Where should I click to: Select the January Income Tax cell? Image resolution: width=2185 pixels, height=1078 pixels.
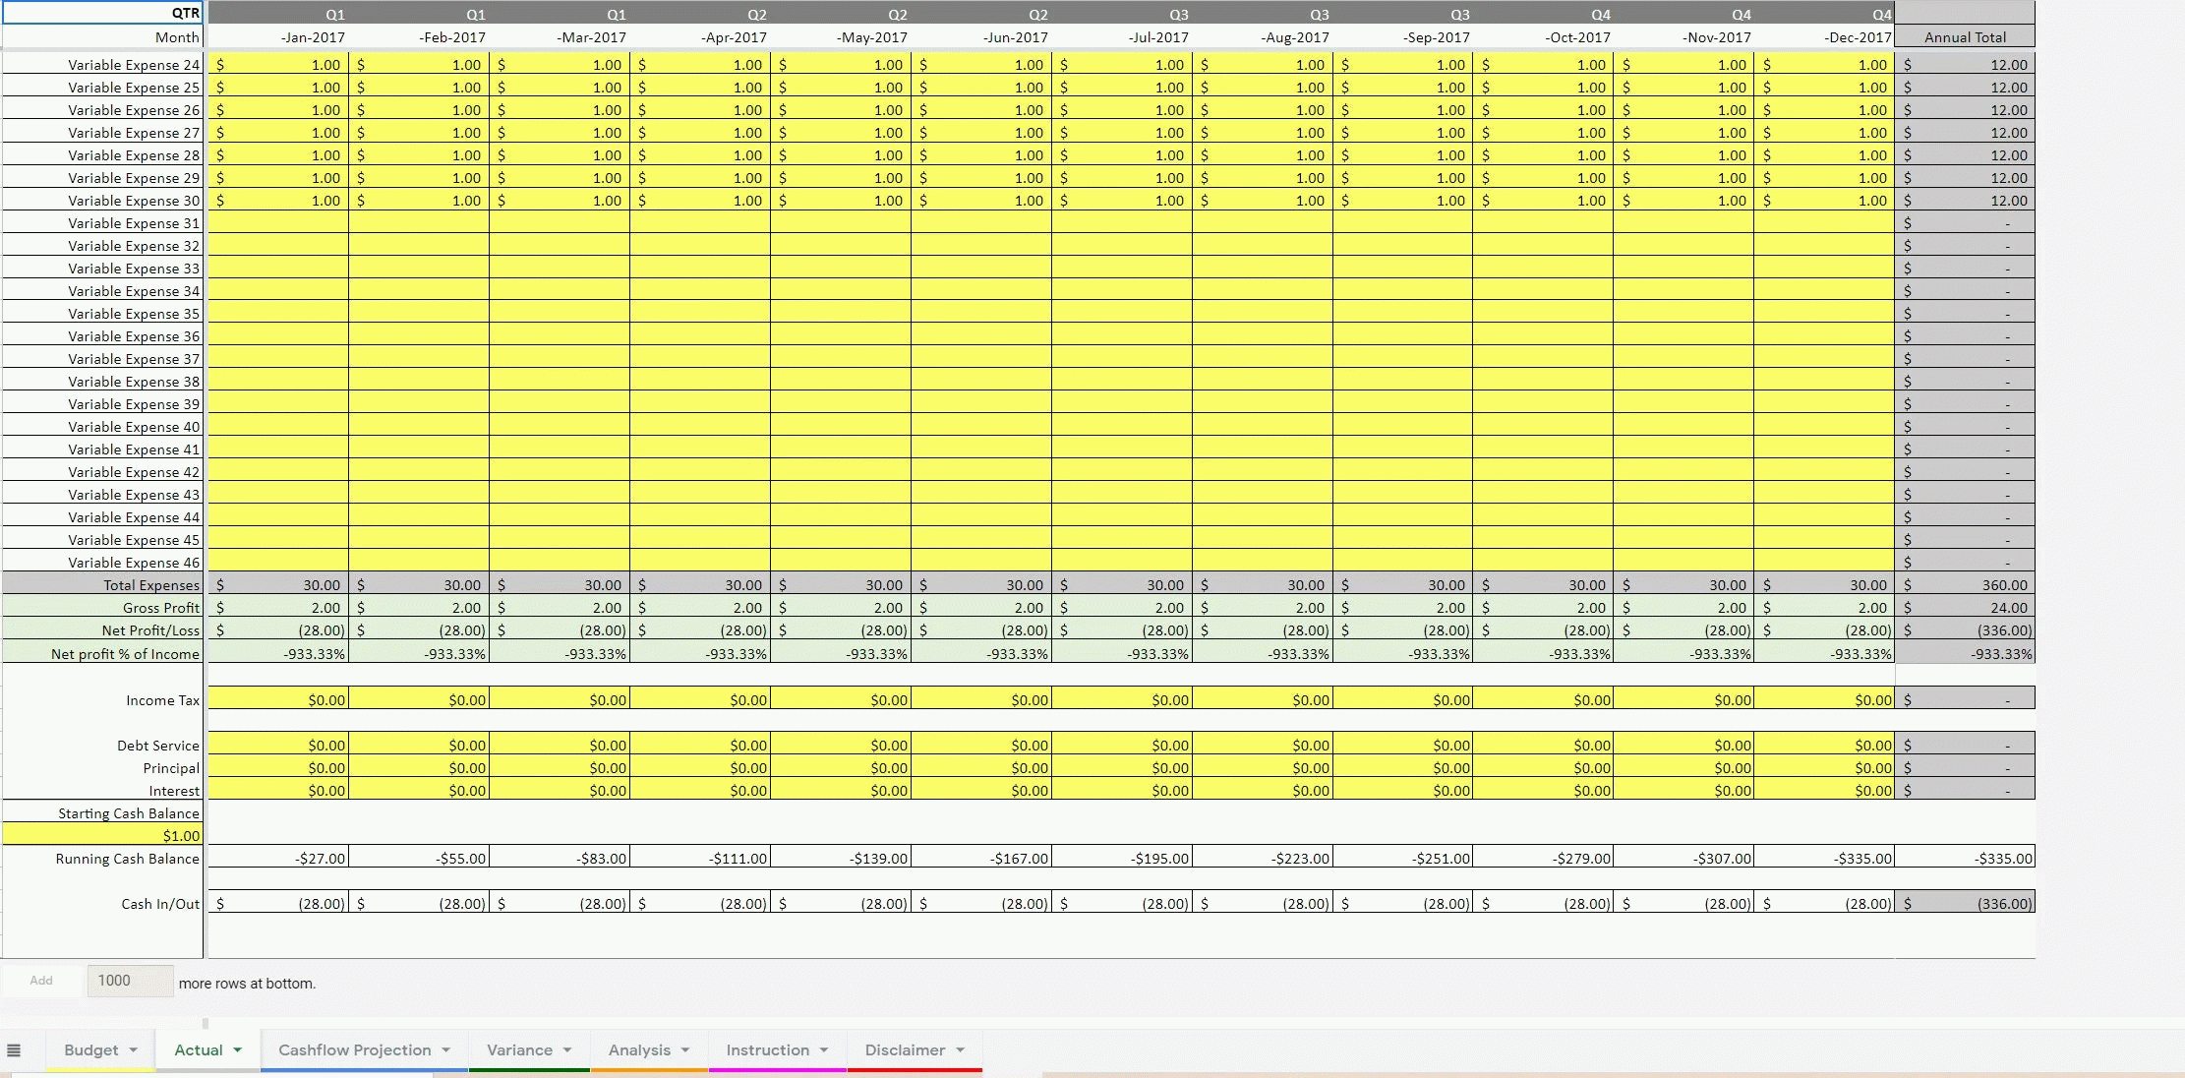[x=278, y=700]
